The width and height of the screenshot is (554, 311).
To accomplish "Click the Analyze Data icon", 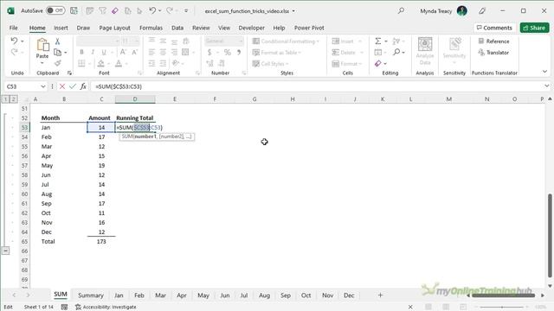I will [x=425, y=51].
